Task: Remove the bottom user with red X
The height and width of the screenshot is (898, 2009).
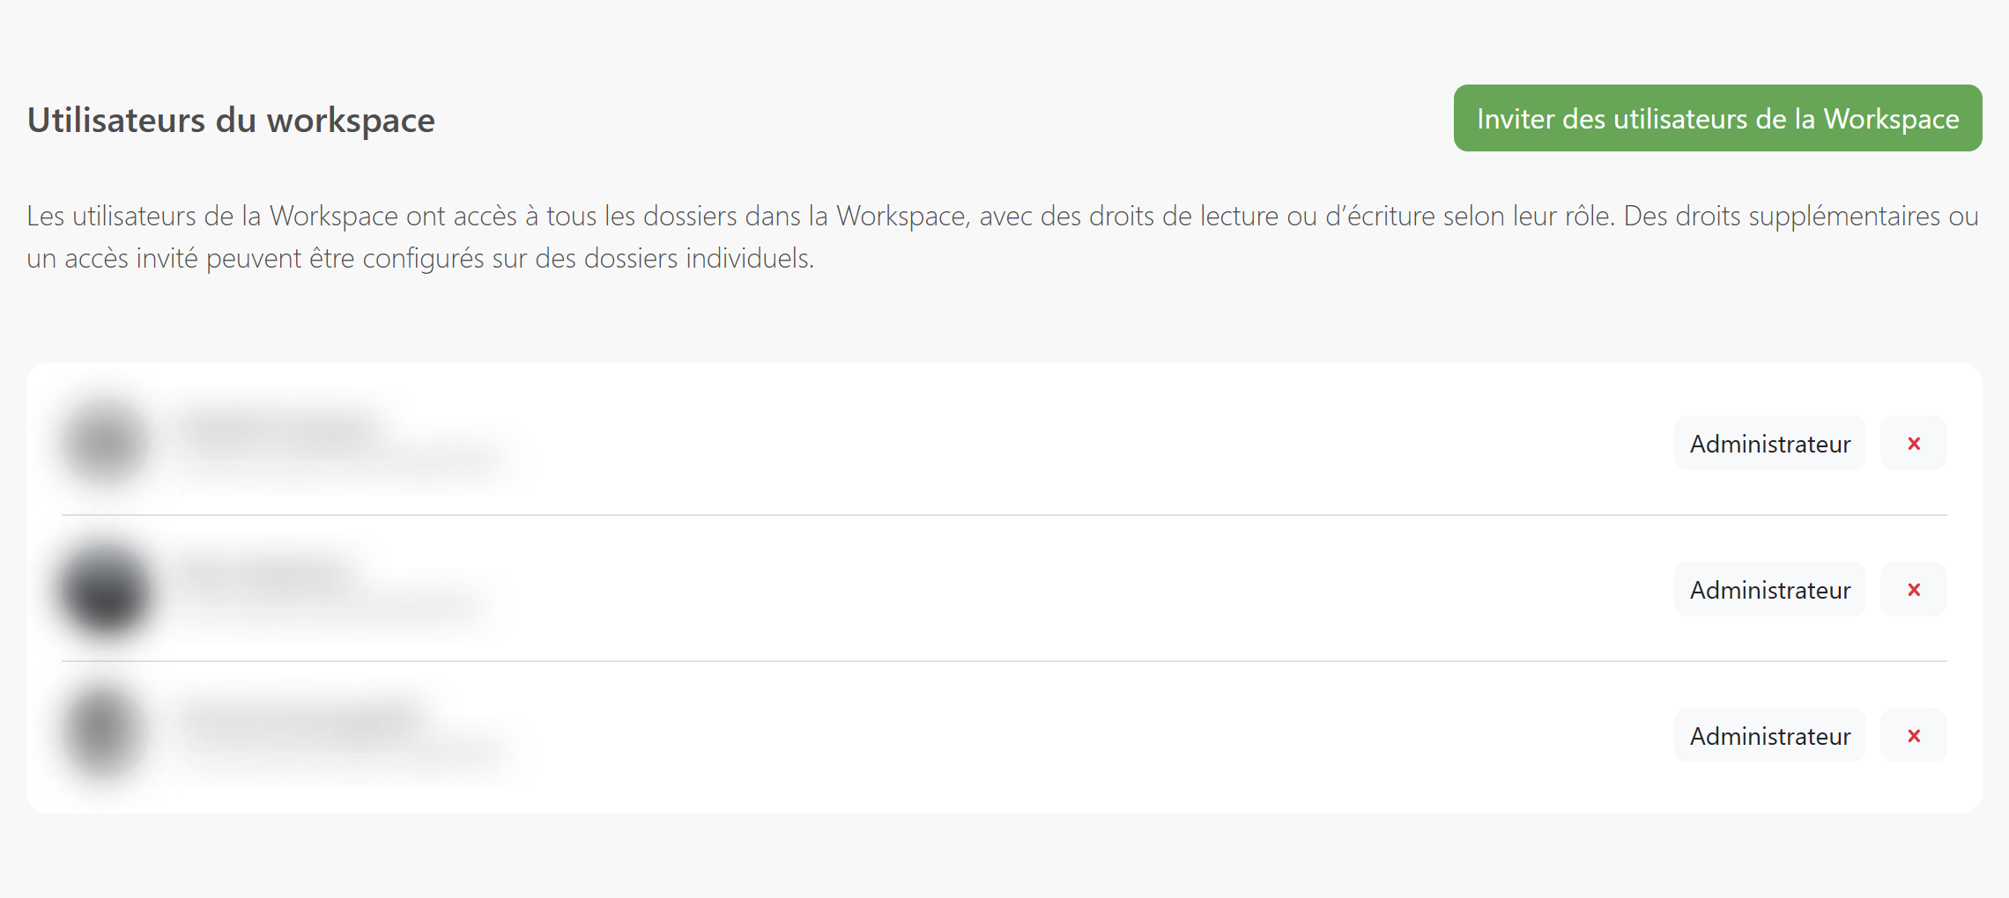Action: (1914, 735)
